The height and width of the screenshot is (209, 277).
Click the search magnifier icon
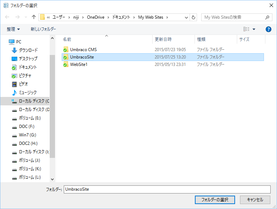click(x=267, y=17)
